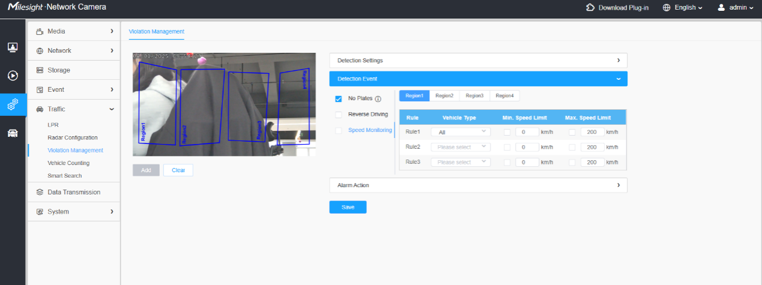The image size is (762, 285).
Task: Collapse the Traffic menu
Action: 112,109
